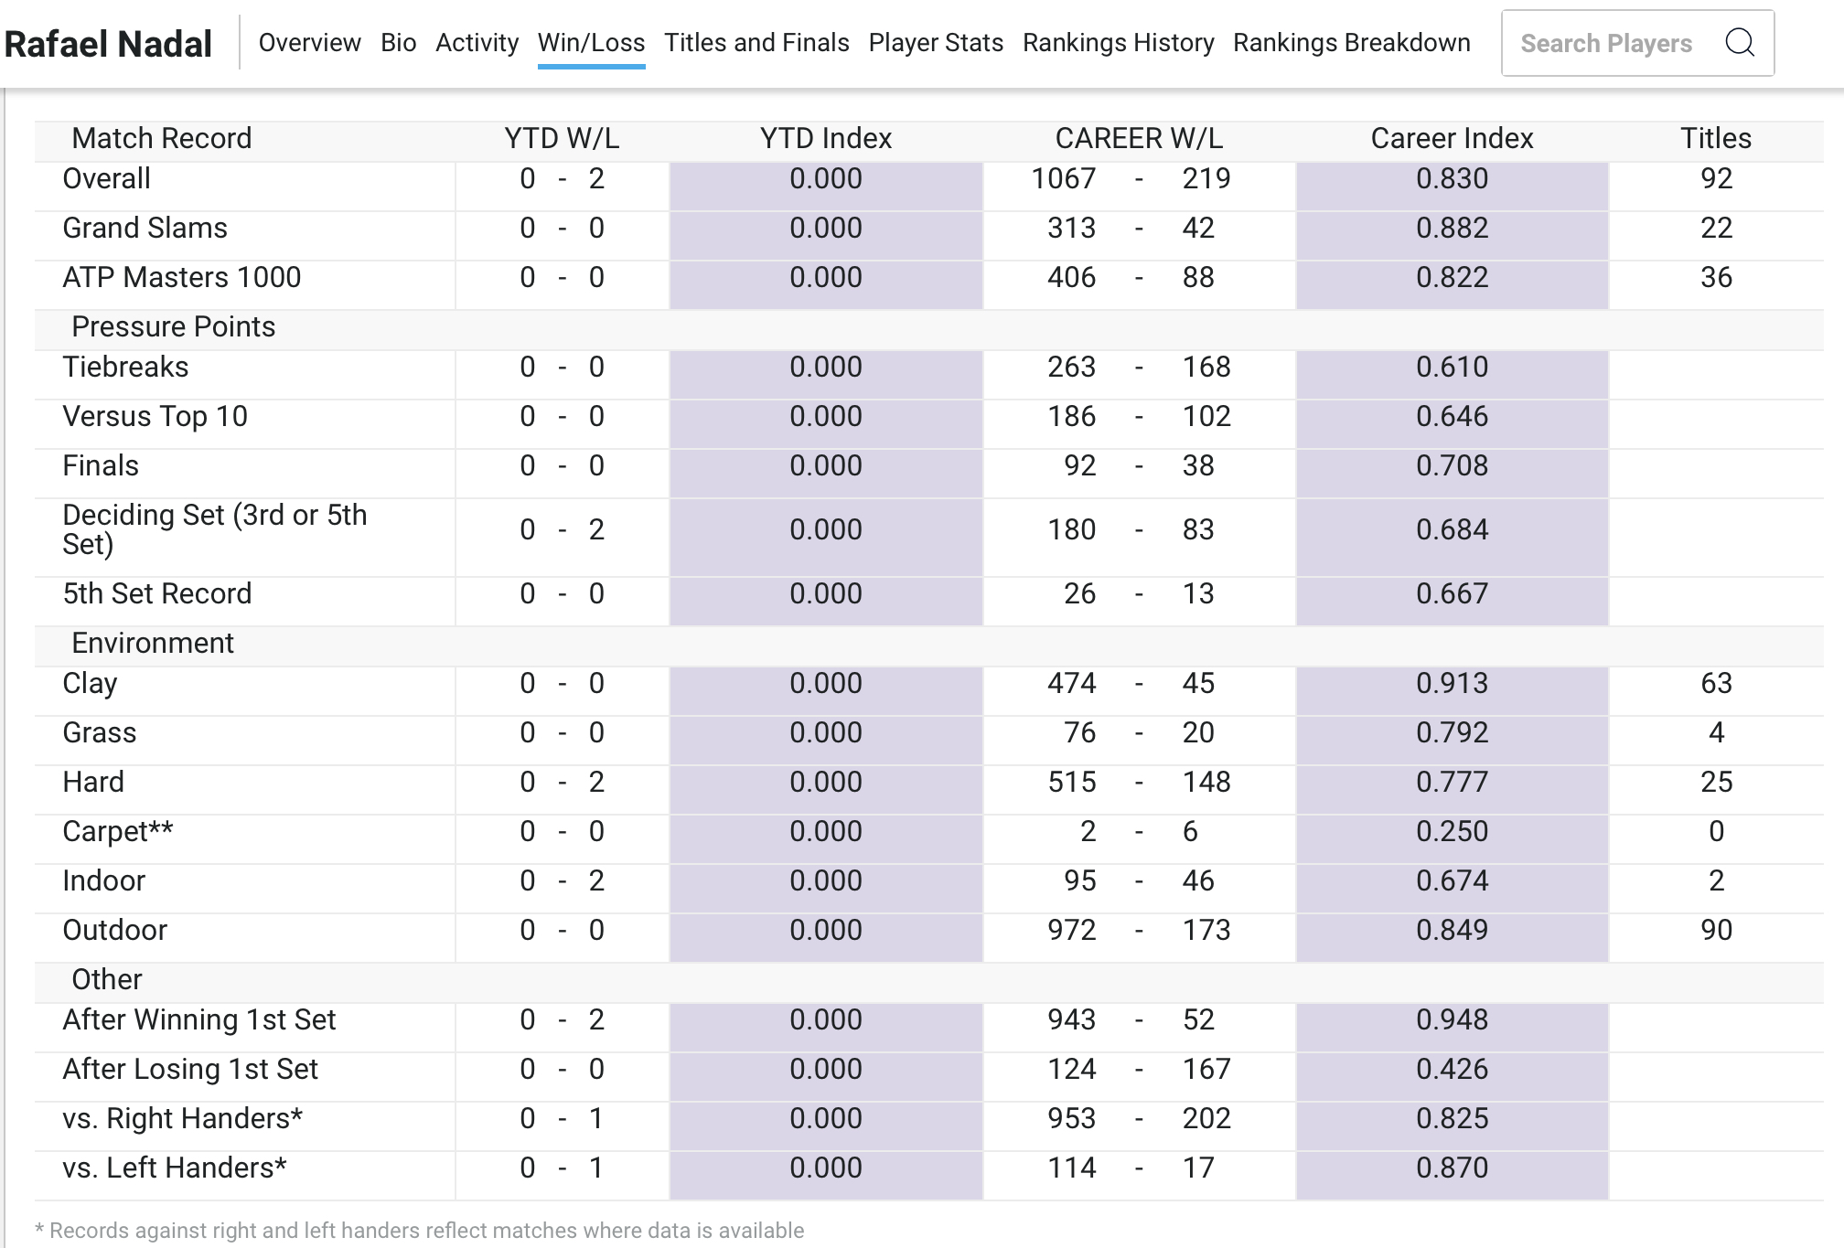The height and width of the screenshot is (1248, 1844).
Task: Select the 5th Set Record row label
Action: click(156, 593)
